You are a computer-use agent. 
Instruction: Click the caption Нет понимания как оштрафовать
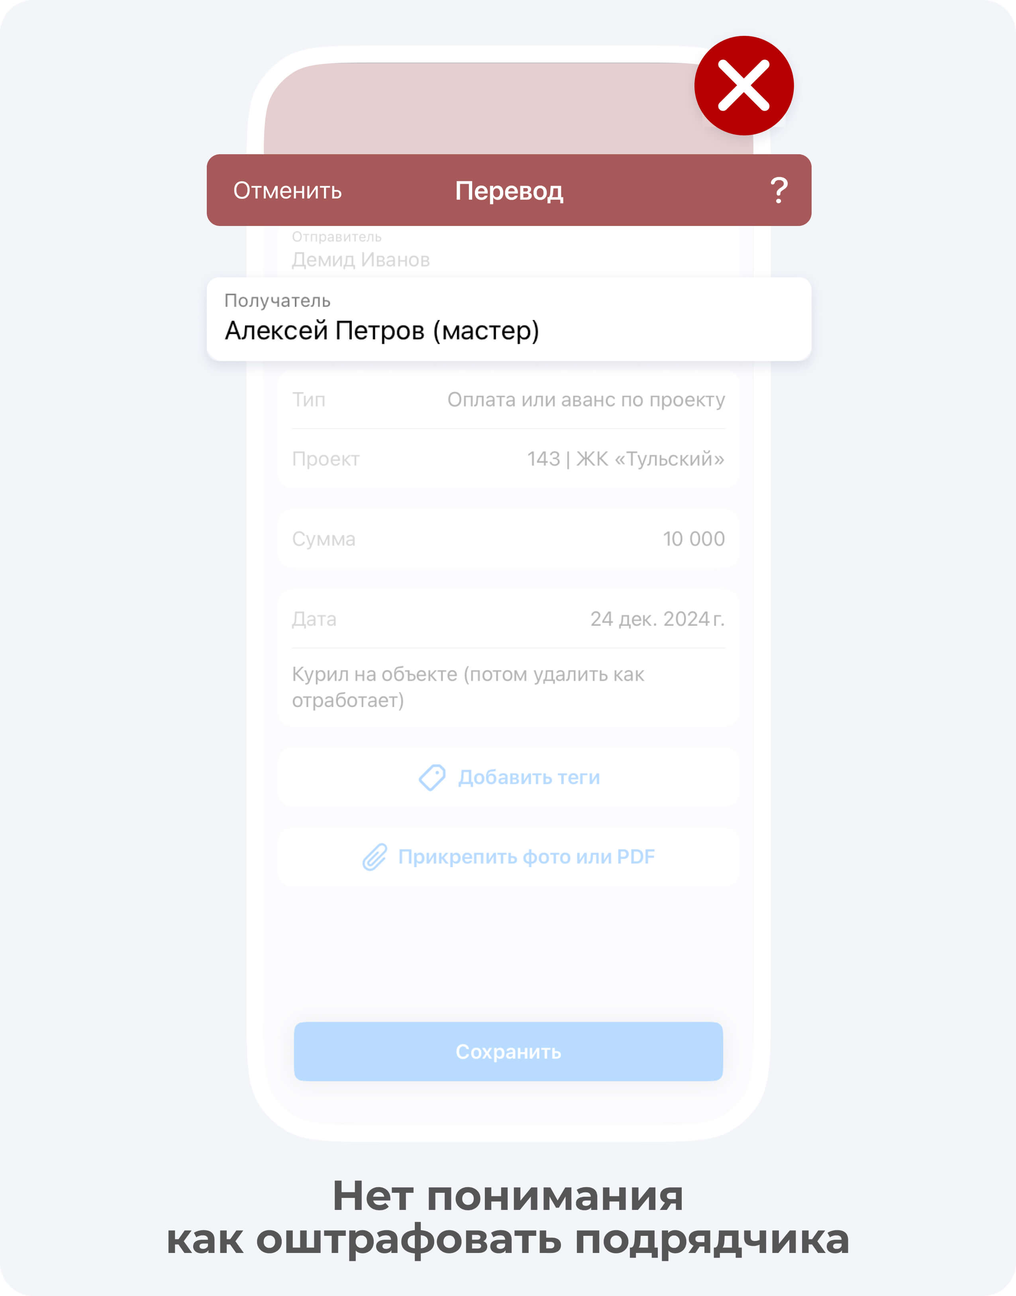(x=508, y=1217)
